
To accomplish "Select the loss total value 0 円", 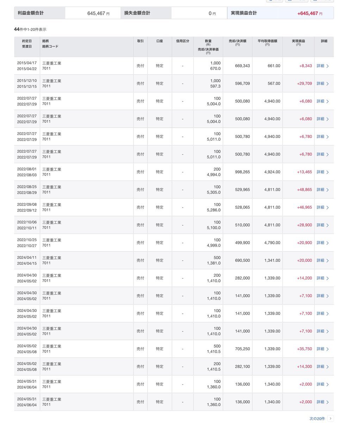I will (x=212, y=13).
